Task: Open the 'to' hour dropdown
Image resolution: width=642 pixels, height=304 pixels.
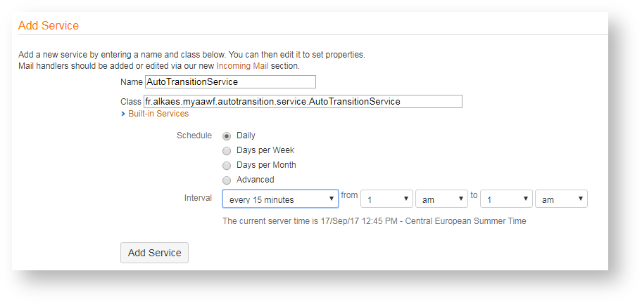Action: tap(506, 199)
